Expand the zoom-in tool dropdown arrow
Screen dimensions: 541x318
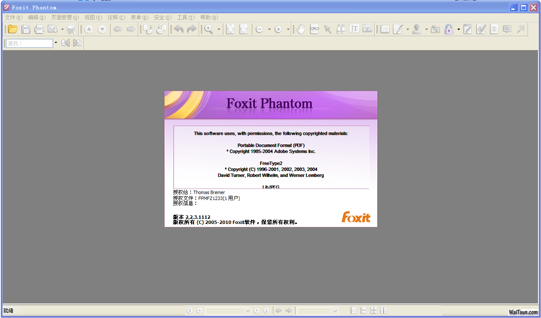click(218, 29)
